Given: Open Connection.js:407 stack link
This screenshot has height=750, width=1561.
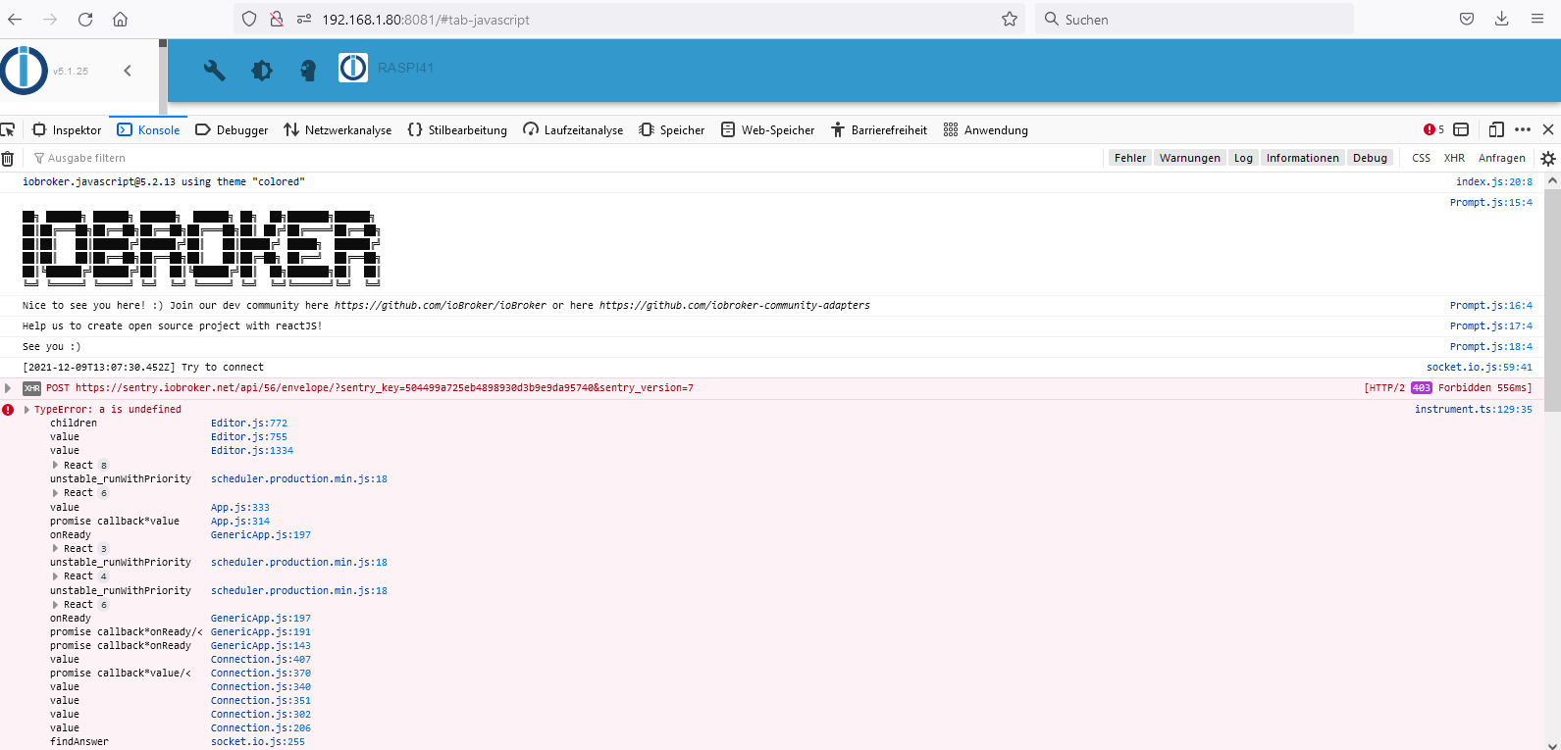Looking at the screenshot, I should (x=261, y=660).
